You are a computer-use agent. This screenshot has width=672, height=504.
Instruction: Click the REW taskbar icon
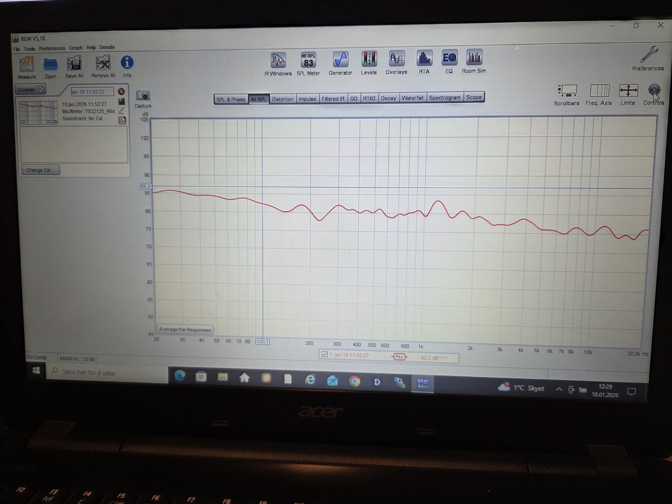(x=423, y=384)
